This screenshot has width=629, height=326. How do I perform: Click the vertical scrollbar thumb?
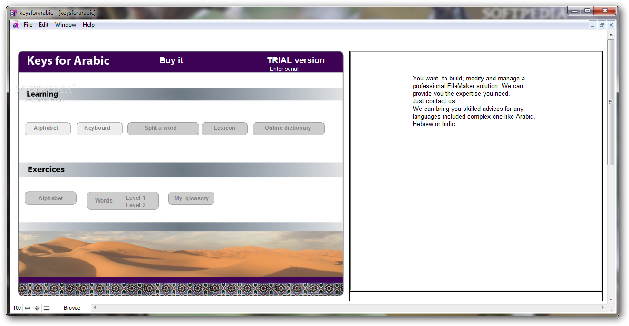(x=611, y=102)
